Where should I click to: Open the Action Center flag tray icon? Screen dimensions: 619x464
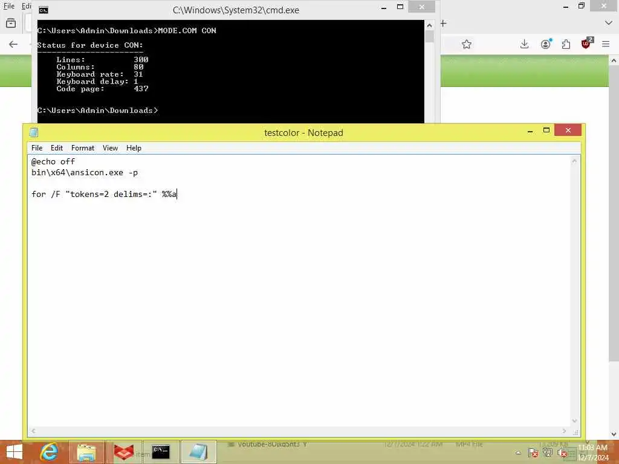533,453
